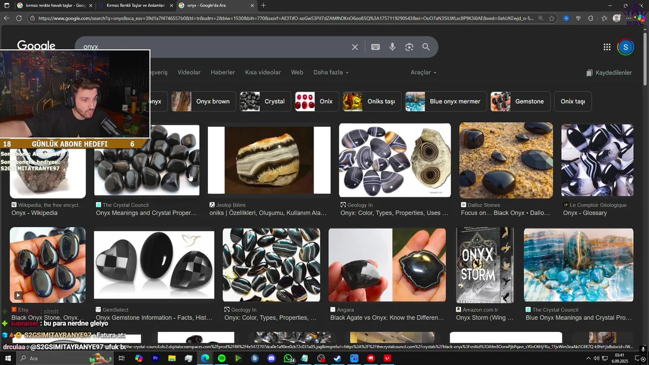Add this page to favorites with the star icon
The width and height of the screenshot is (649, 365).
[x=552, y=18]
